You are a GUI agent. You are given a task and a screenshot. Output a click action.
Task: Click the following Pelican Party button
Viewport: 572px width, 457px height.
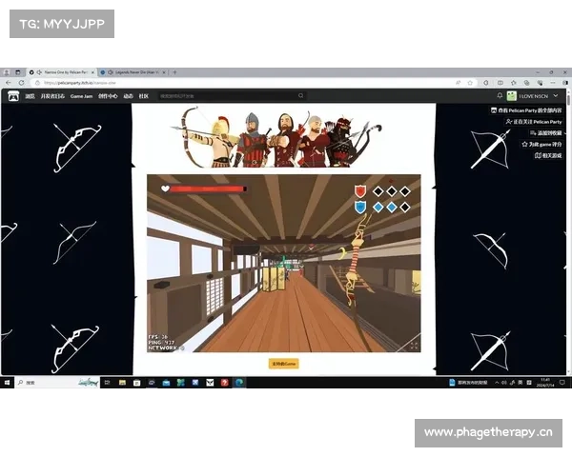click(533, 121)
